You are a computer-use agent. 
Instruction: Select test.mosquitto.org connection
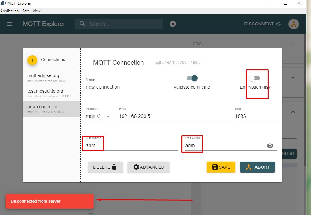[51, 93]
